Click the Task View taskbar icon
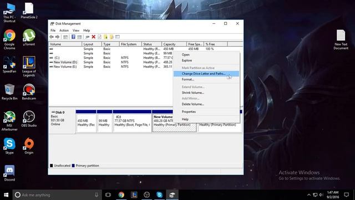The width and height of the screenshot is (355, 200). pos(108,195)
